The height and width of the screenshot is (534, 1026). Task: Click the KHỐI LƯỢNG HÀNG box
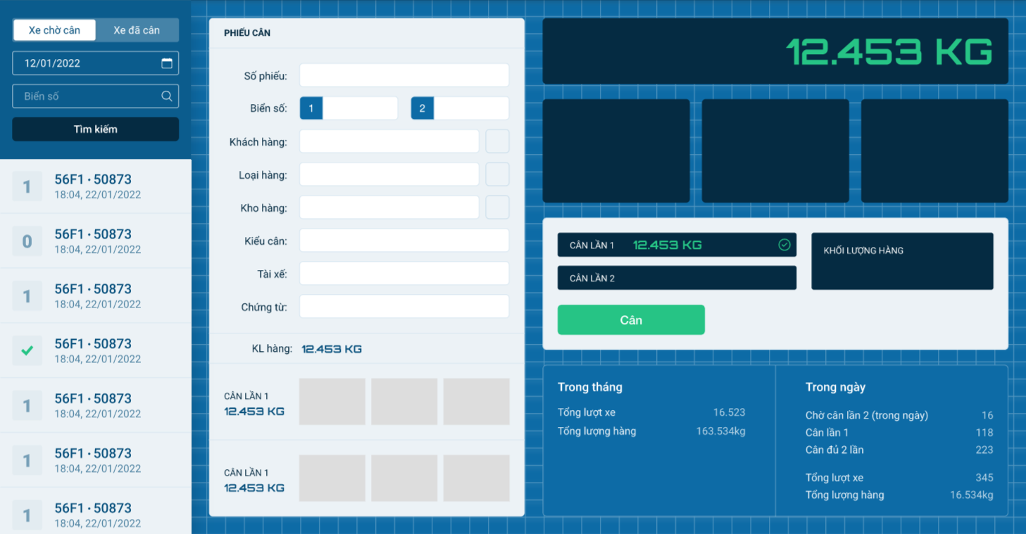pyautogui.click(x=902, y=261)
